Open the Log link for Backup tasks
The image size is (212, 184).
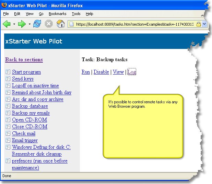(132, 72)
